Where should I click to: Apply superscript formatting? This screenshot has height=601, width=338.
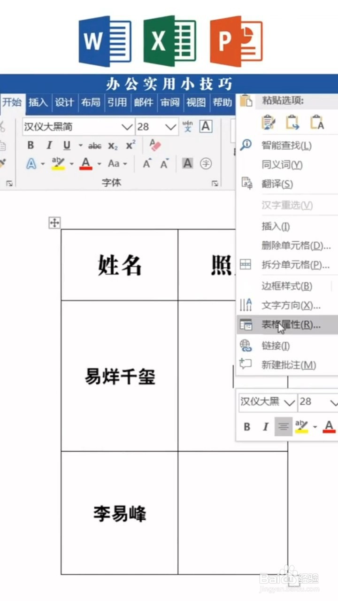tap(131, 146)
